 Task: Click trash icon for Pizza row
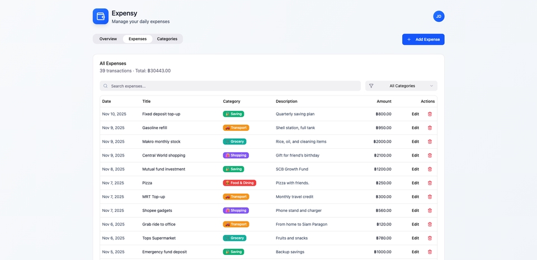coord(430,183)
